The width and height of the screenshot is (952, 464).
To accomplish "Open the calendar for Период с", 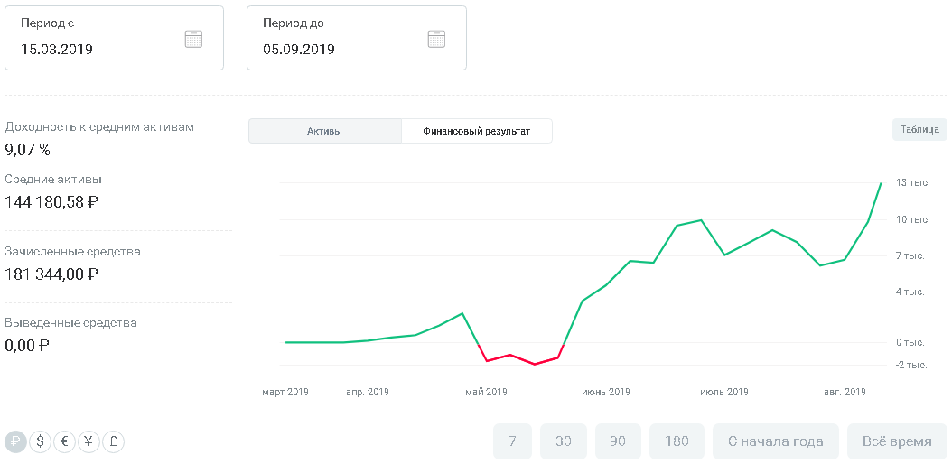I will tap(193, 39).
